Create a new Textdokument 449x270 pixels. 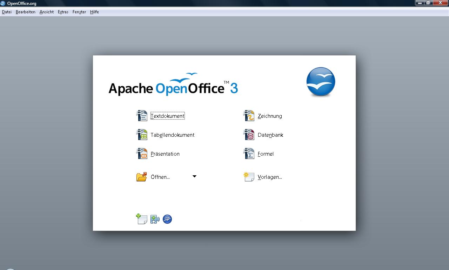[168, 116]
